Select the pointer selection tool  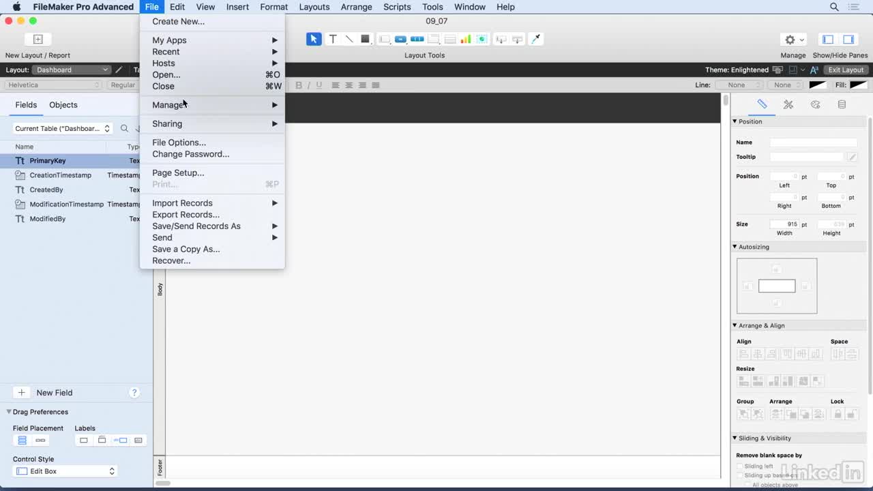coord(314,39)
